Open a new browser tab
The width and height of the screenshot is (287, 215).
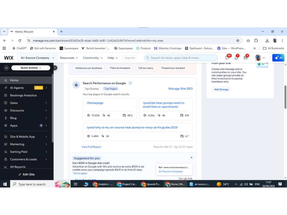click(x=61, y=32)
